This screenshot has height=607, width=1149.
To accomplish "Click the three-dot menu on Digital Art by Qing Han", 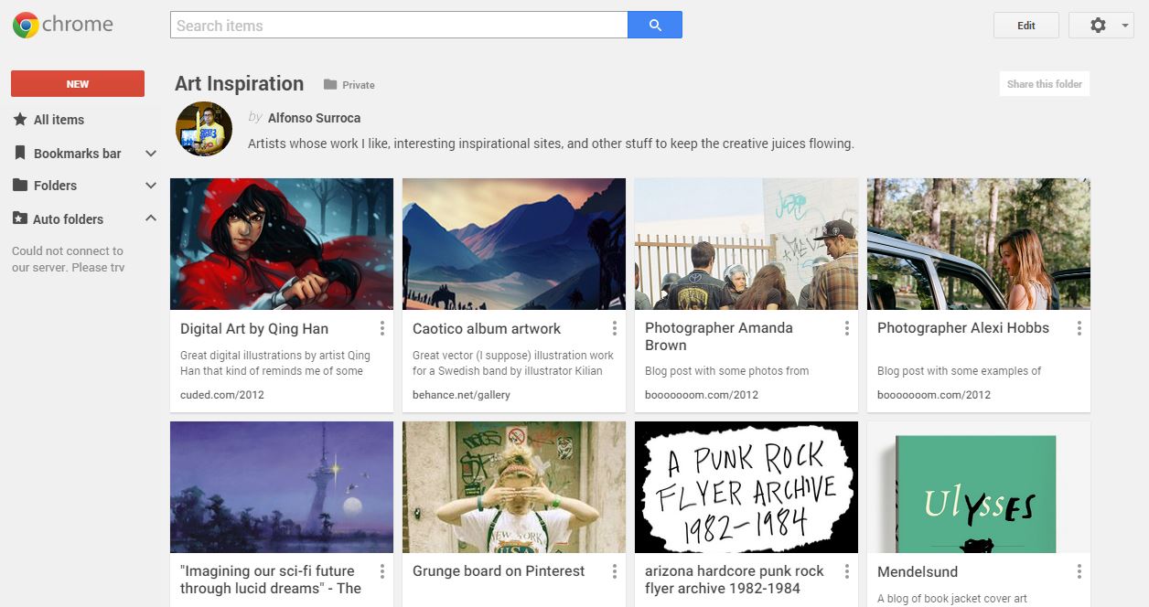I will [x=381, y=327].
